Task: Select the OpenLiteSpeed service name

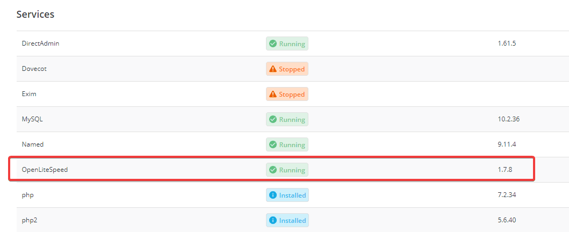Action: [45, 170]
